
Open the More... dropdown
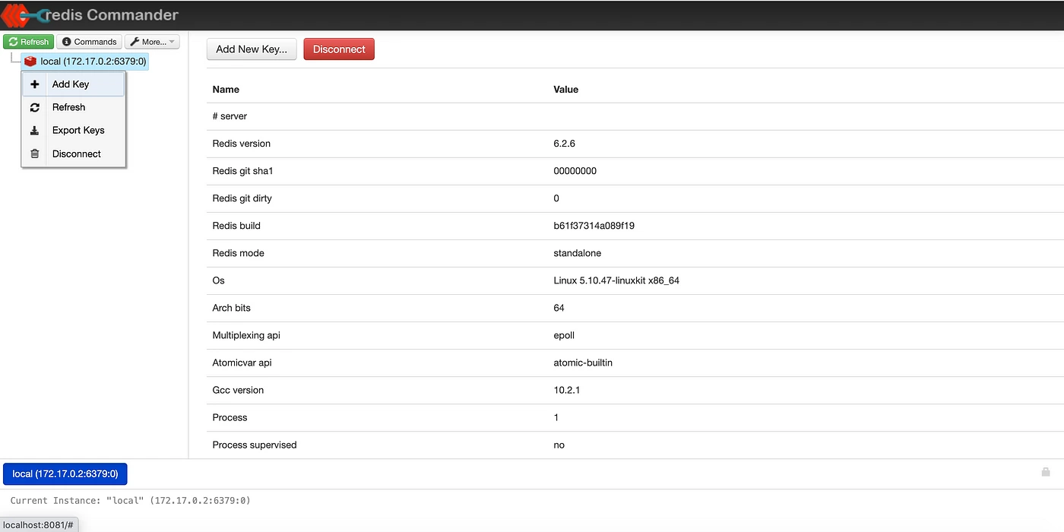click(151, 41)
